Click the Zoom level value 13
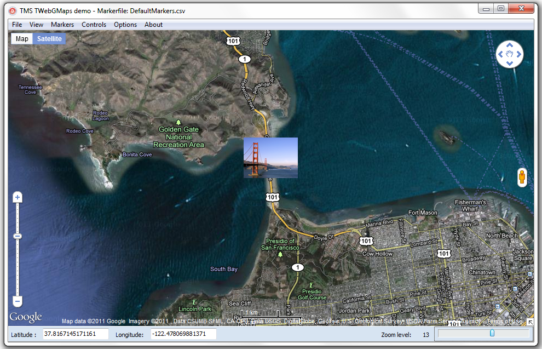This screenshot has width=542, height=349. (x=426, y=335)
